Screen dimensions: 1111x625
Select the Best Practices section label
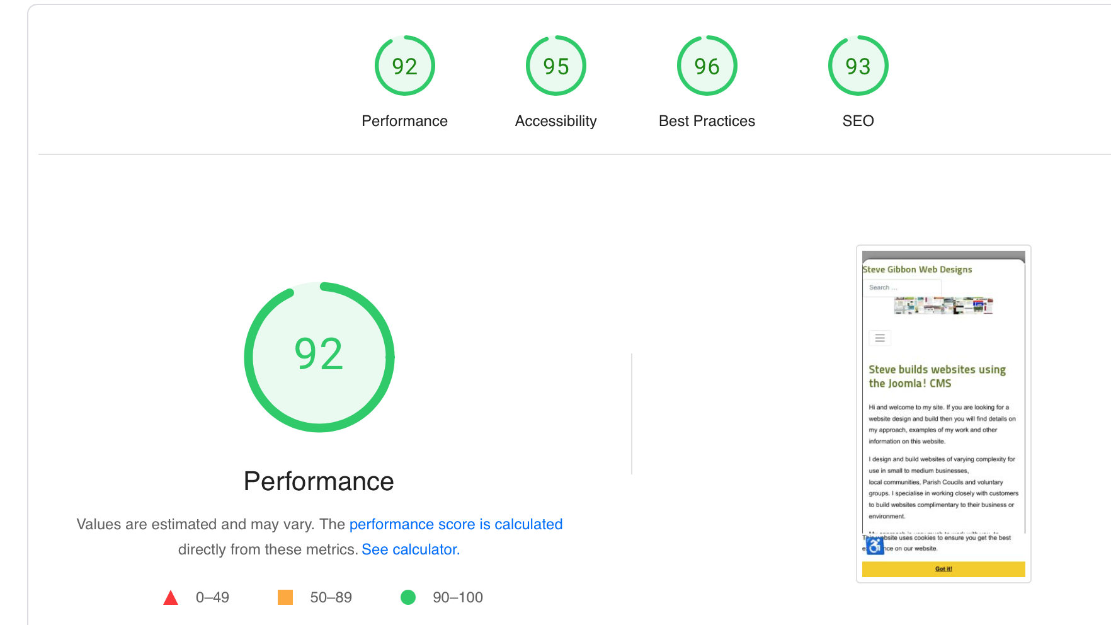pos(706,121)
